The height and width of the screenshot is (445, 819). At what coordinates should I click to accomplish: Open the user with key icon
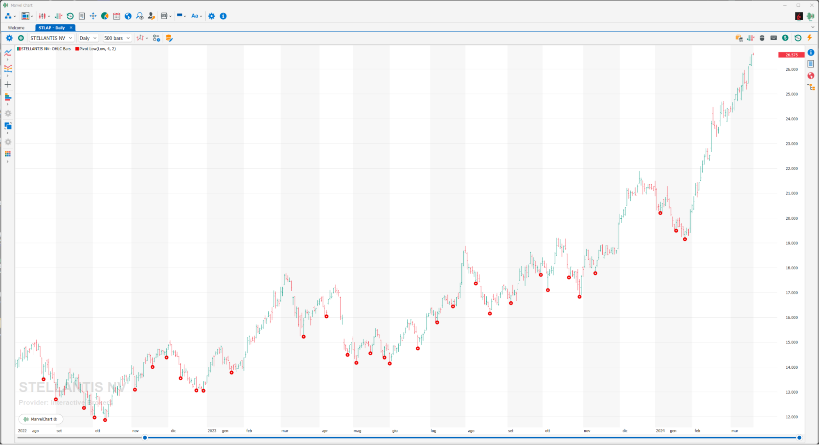[x=152, y=16]
